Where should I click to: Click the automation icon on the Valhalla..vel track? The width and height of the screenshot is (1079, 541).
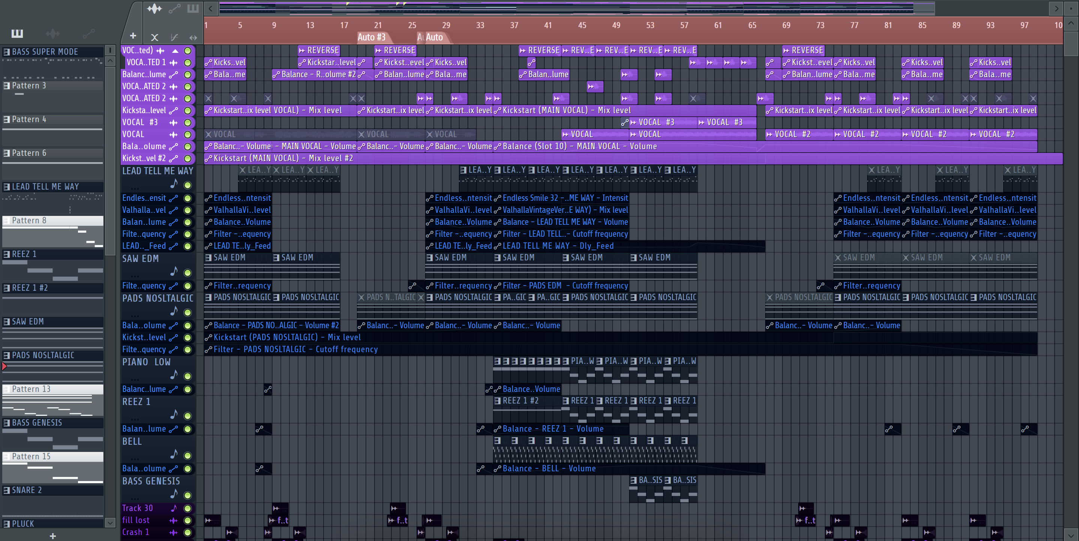(174, 210)
